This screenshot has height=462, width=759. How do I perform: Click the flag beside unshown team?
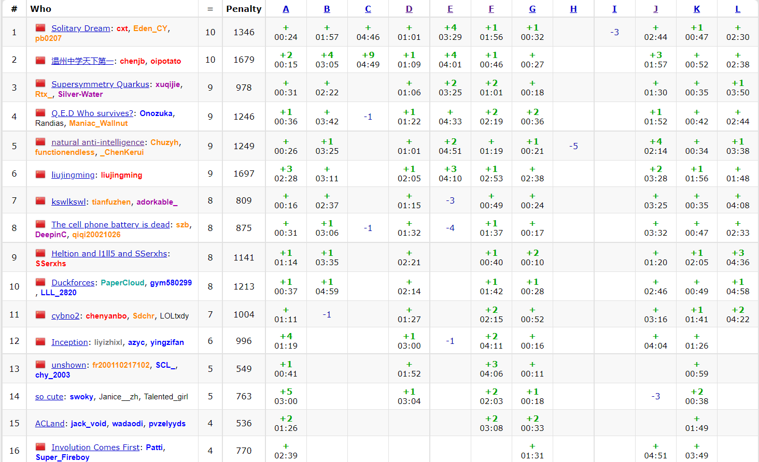(x=40, y=365)
